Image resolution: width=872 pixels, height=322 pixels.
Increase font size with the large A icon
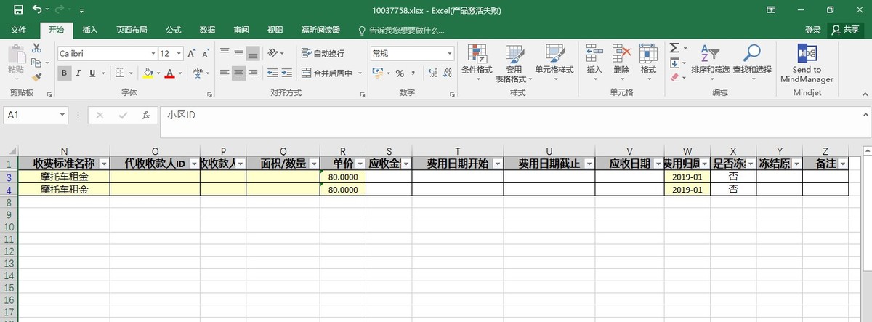tap(191, 54)
